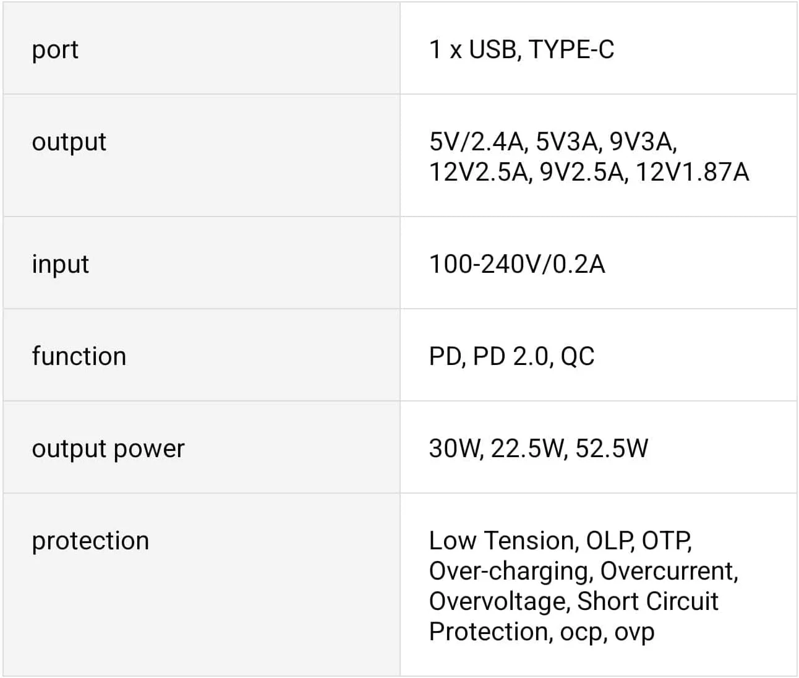This screenshot has width=799, height=678.
Task: Click the "PD 2.0" function text
Action: point(511,356)
